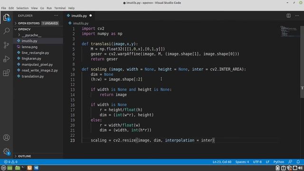
Task: Click Ln 23, Col 60 in status bar
Action: click(222, 161)
